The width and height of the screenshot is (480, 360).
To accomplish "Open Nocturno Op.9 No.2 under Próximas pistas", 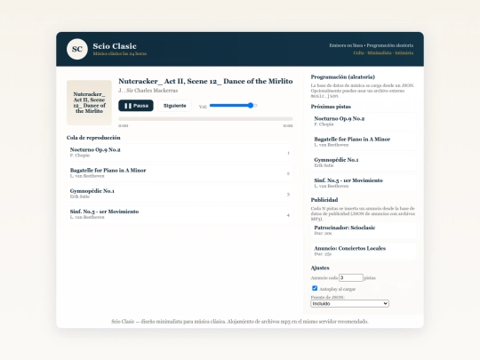I will tap(364, 121).
